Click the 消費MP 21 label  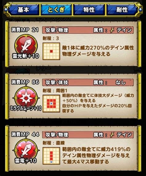click(x=25, y=30)
